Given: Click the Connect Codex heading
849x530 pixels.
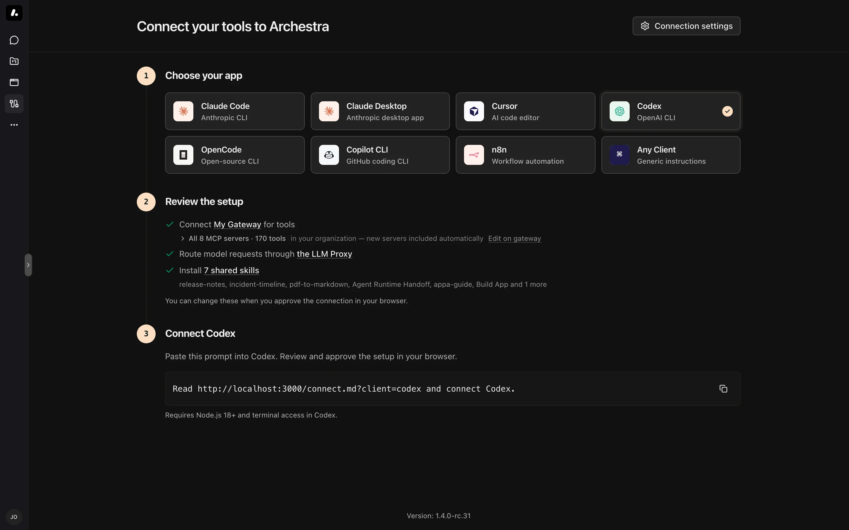Looking at the screenshot, I should coord(200,333).
